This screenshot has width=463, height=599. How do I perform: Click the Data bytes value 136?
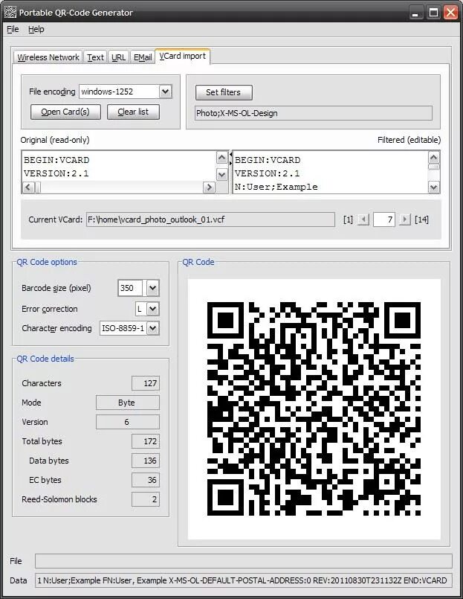(146, 461)
